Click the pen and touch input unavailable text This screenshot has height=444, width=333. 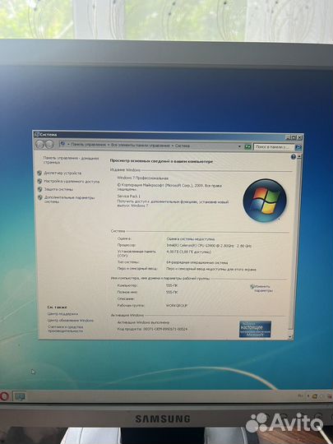pyautogui.click(x=211, y=270)
